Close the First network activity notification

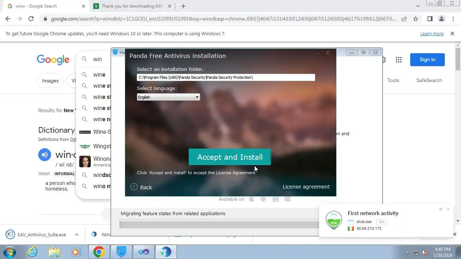[448, 209]
